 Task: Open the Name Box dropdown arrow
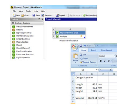coord(97,70)
